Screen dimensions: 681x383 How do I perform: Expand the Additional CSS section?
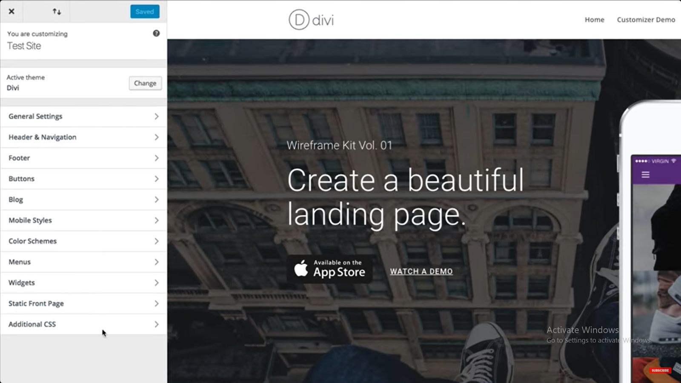tap(83, 324)
